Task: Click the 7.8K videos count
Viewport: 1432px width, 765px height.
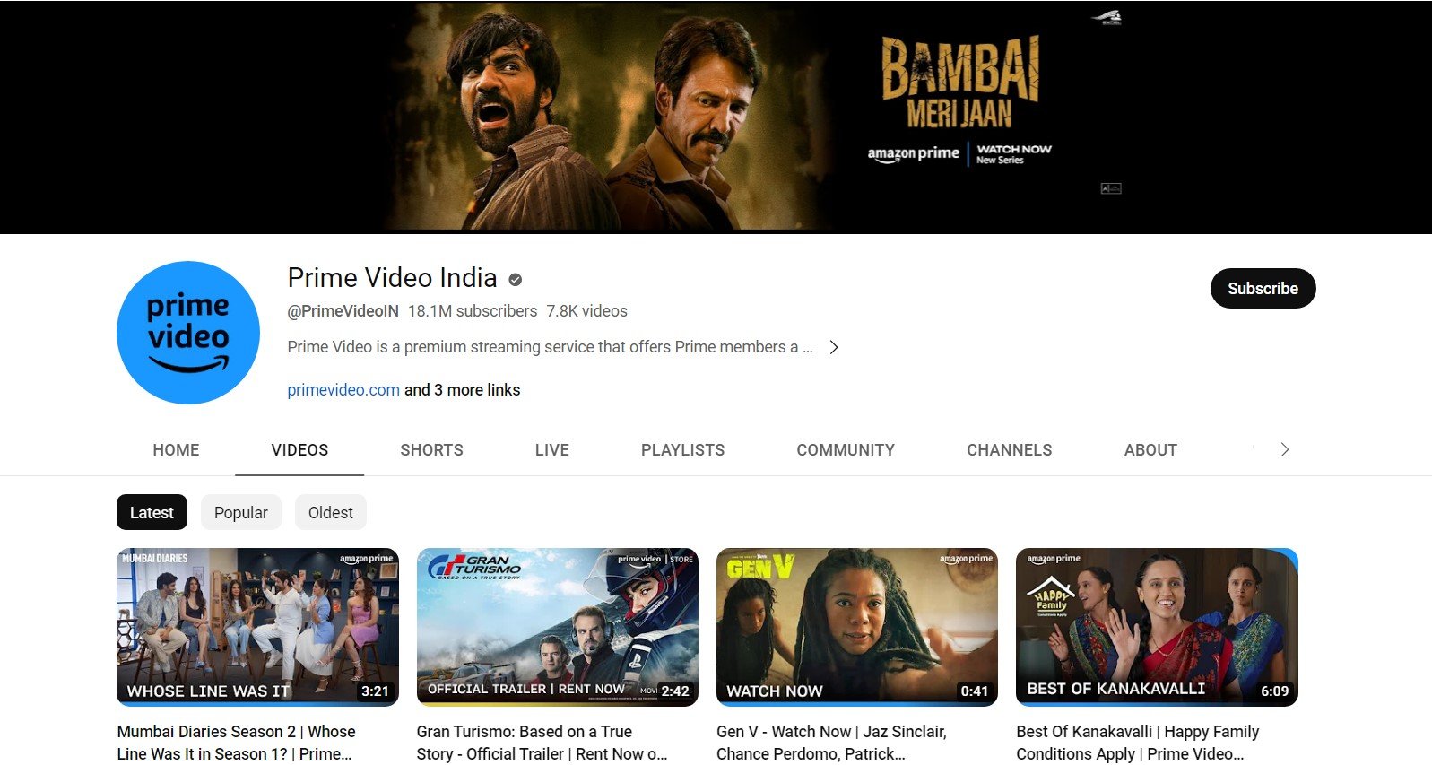Action: coord(587,311)
